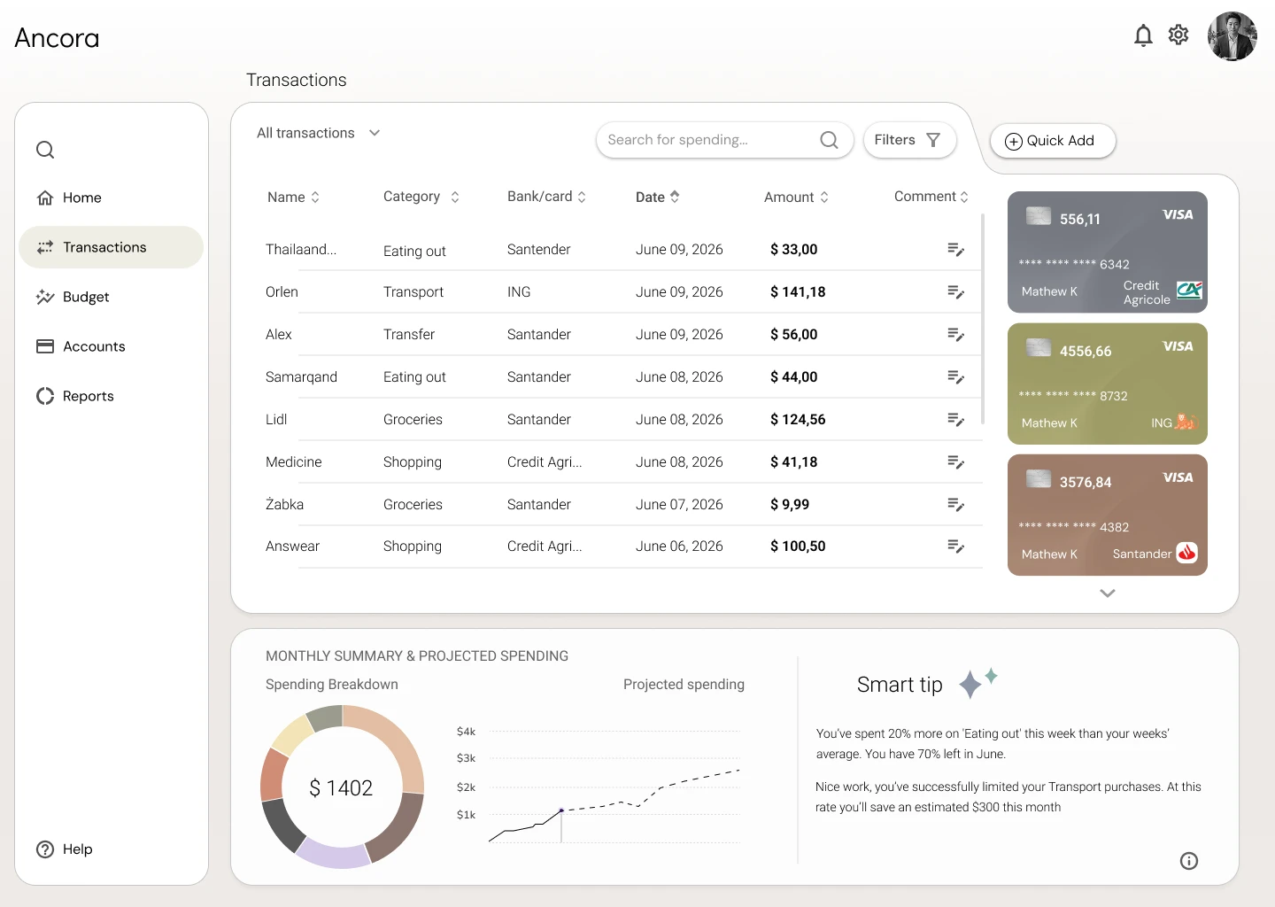Click Answear transaction name
1275x907 pixels.
pyautogui.click(x=292, y=547)
